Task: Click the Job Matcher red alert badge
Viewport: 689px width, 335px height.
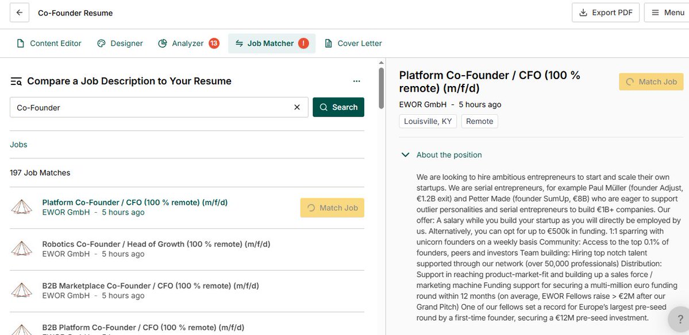Action: click(303, 44)
